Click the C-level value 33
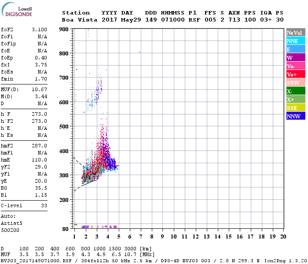Viewport: 308px width, 264px height. [44, 205]
